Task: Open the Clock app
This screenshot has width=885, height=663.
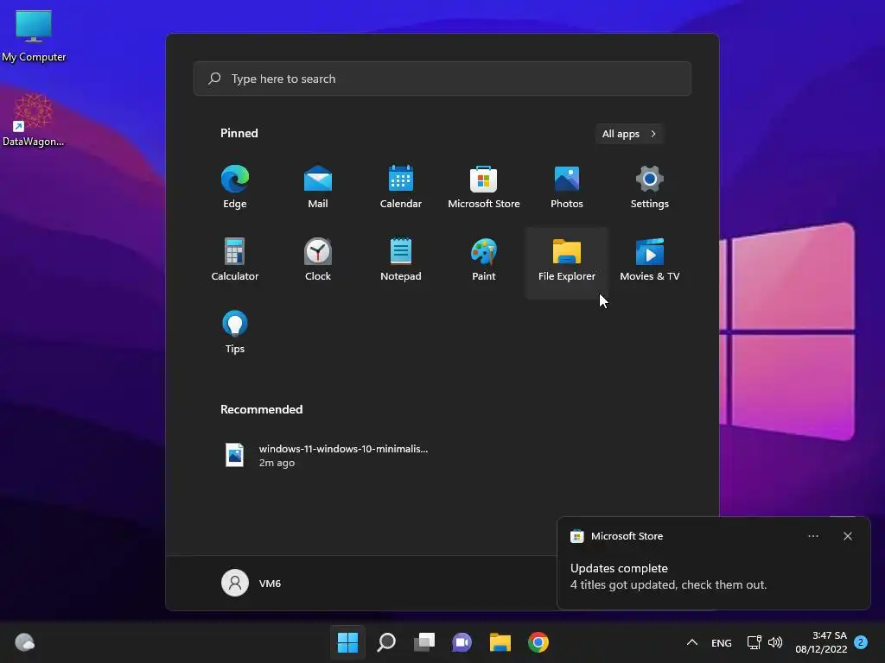Action: [318, 260]
